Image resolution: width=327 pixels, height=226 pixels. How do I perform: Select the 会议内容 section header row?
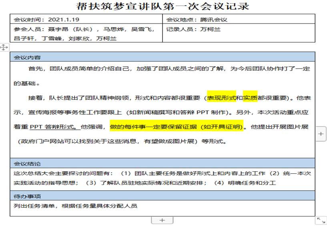click(x=162, y=57)
